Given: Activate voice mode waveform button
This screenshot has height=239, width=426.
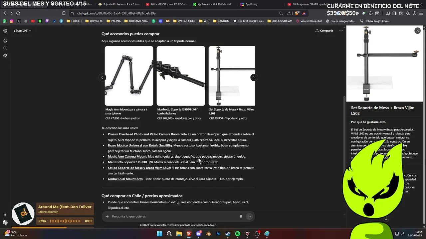Looking at the screenshot, I should coord(249,216).
